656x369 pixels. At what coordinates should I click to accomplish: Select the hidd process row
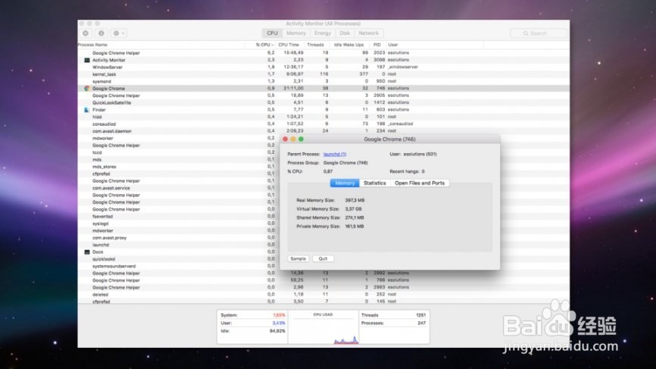pyautogui.click(x=323, y=117)
